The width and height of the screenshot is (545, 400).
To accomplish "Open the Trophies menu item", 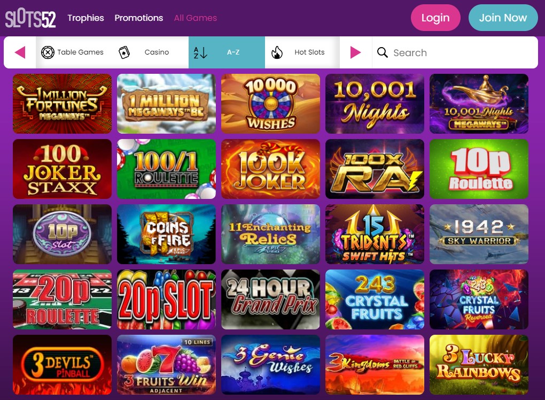I will (x=85, y=18).
